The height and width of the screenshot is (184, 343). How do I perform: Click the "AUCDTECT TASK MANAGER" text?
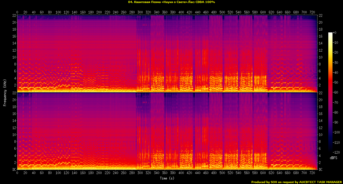coord(320,182)
